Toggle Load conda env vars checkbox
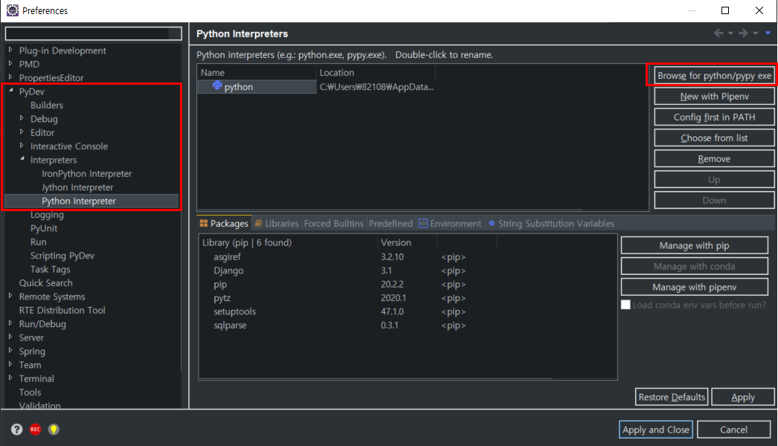The height and width of the screenshot is (446, 778). coord(626,305)
